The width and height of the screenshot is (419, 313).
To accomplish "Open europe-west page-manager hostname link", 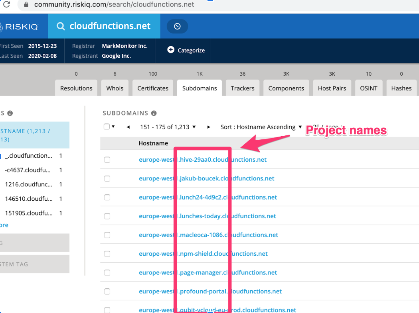I will coord(208,272).
